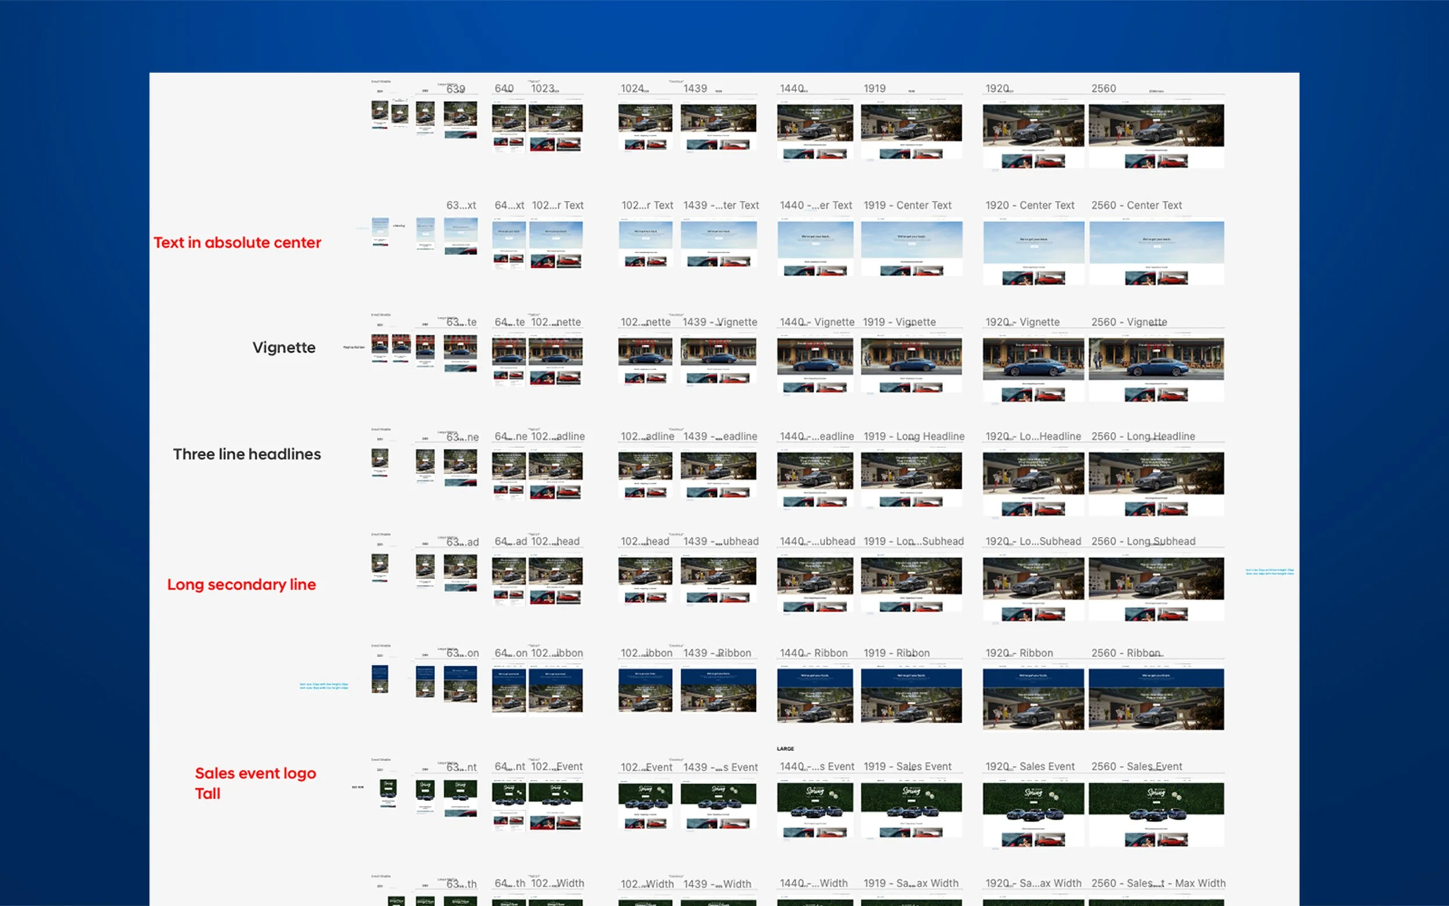The height and width of the screenshot is (906, 1449).
Task: Click the '1919 - Long Headline' frame label
Action: click(x=913, y=437)
